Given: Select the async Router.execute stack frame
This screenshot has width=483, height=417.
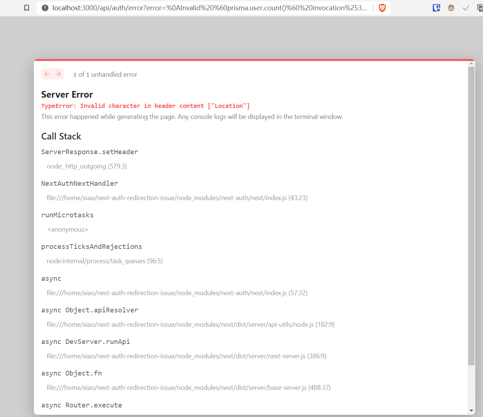Looking at the screenshot, I should (x=82, y=405).
